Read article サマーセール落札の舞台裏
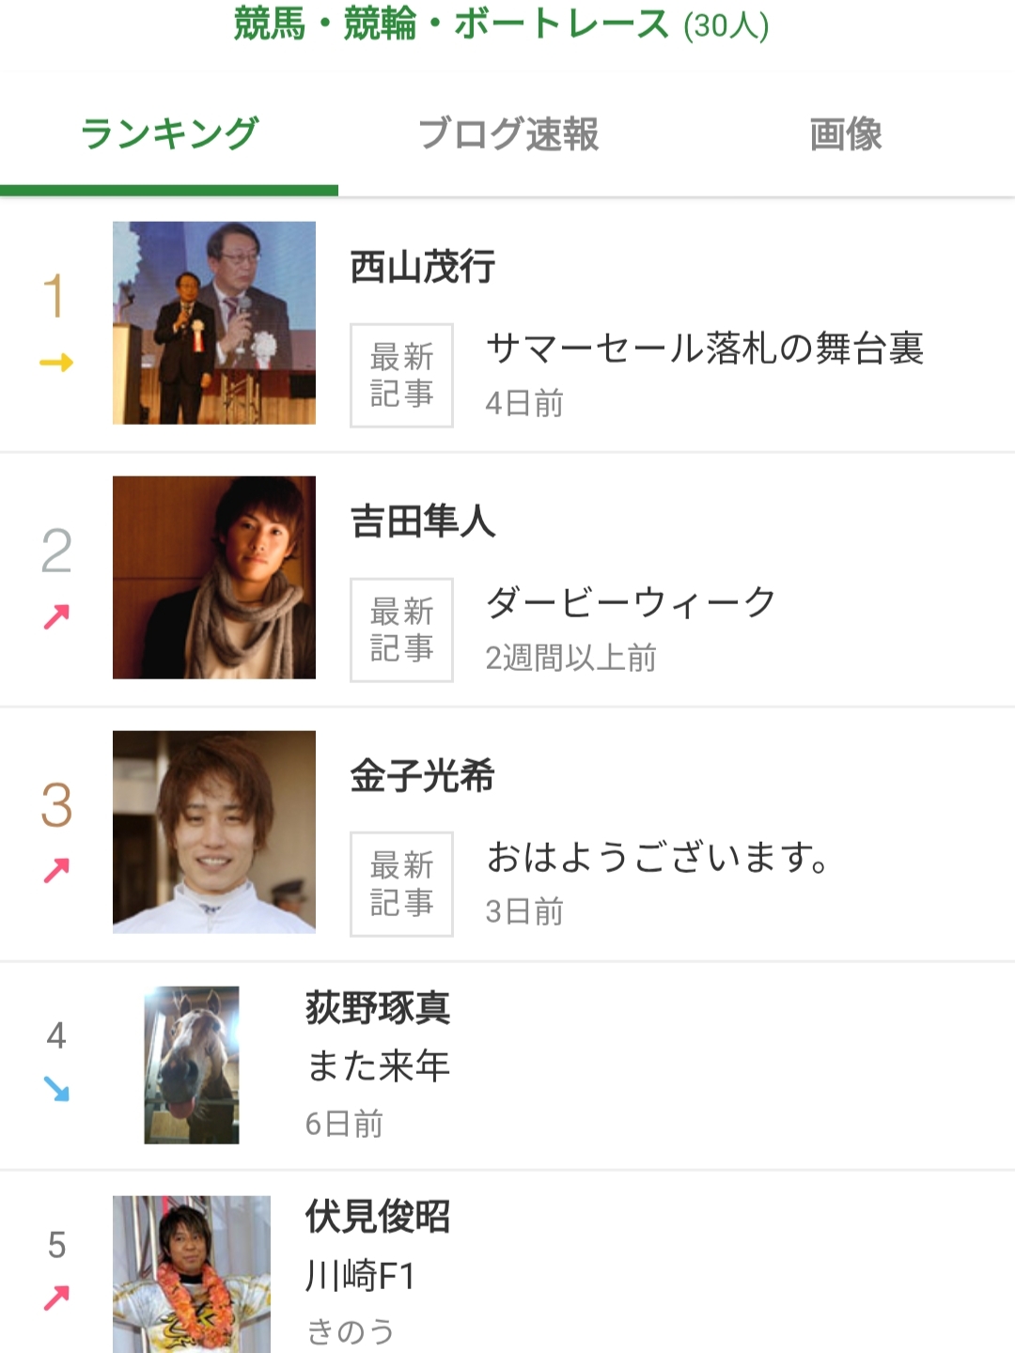1015x1353 pixels. pyautogui.click(x=705, y=350)
